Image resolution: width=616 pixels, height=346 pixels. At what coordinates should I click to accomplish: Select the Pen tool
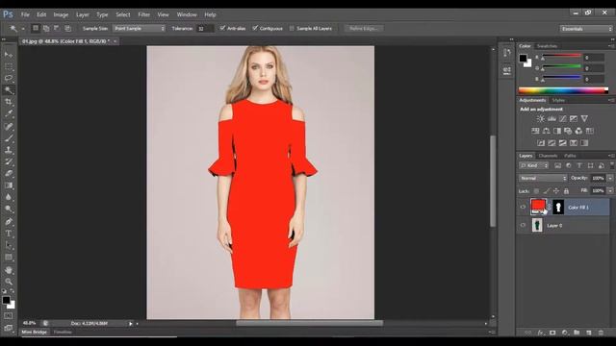(9, 222)
